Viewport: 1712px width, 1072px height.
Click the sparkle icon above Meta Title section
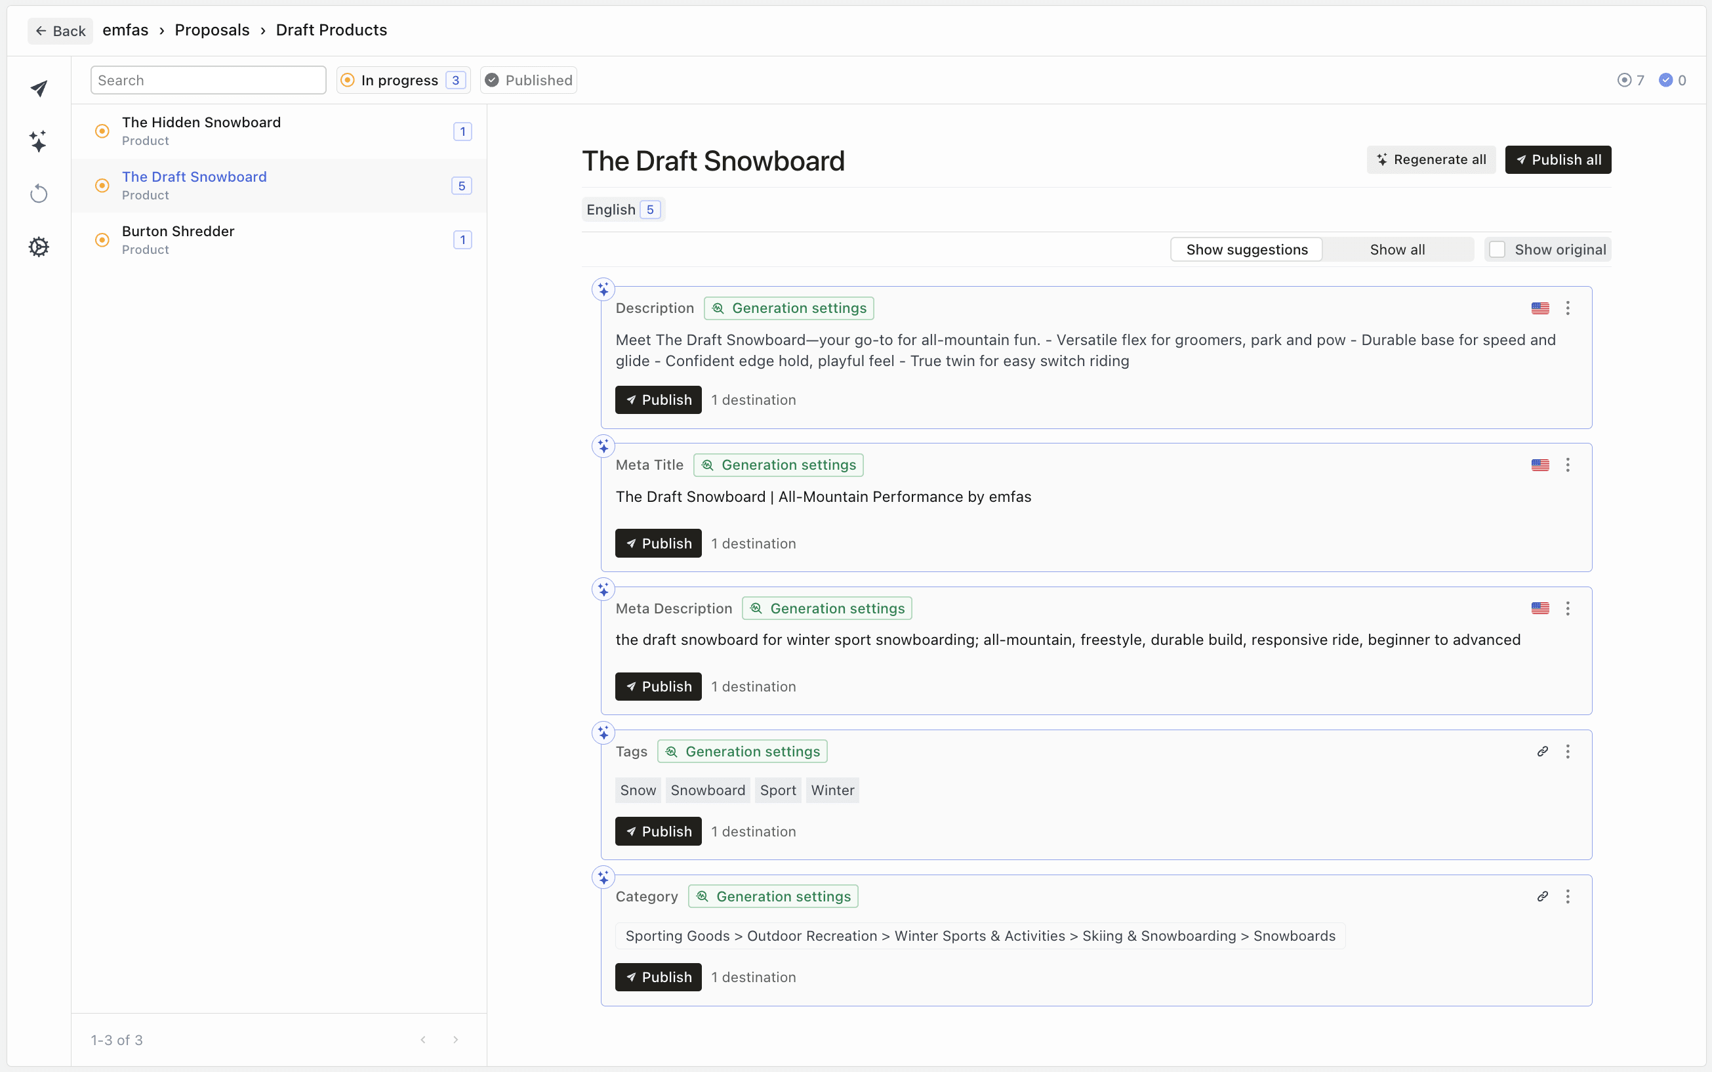click(602, 446)
